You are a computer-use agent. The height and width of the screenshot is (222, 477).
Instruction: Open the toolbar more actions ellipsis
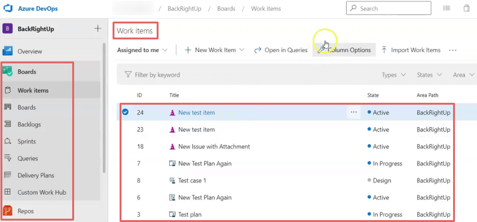tap(453, 50)
